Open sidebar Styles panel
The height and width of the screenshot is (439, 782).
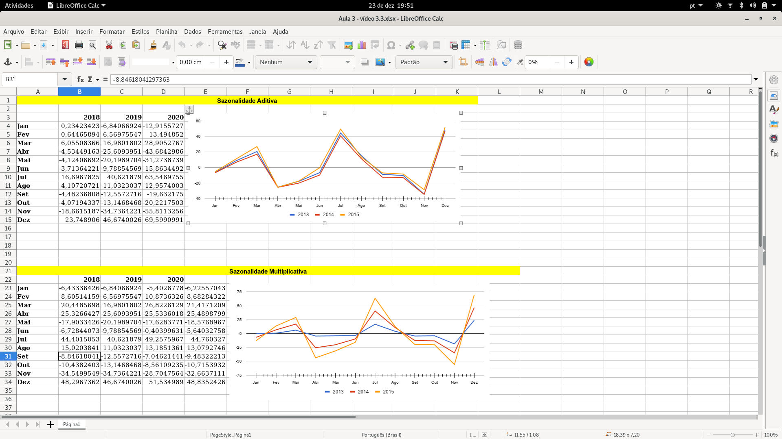774,110
